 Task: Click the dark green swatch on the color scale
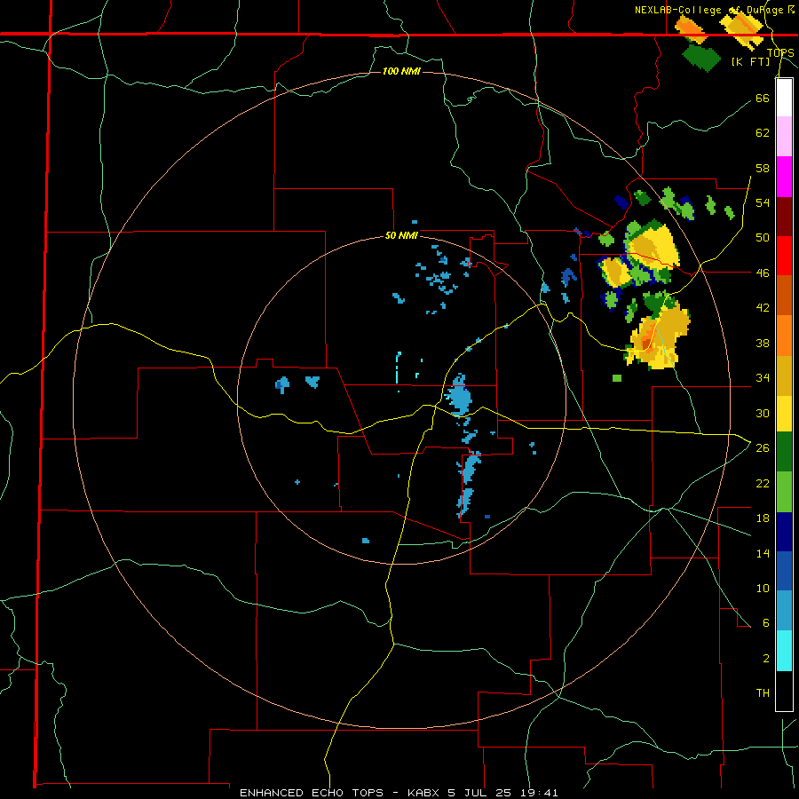(784, 452)
